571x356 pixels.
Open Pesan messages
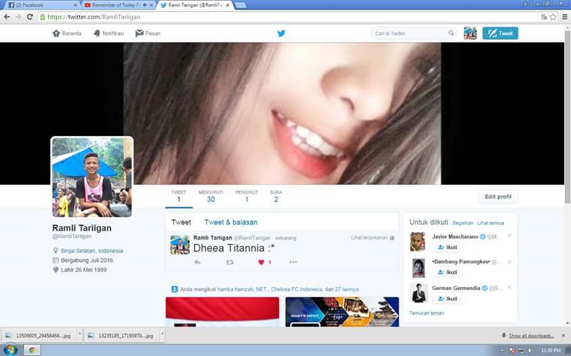[148, 33]
